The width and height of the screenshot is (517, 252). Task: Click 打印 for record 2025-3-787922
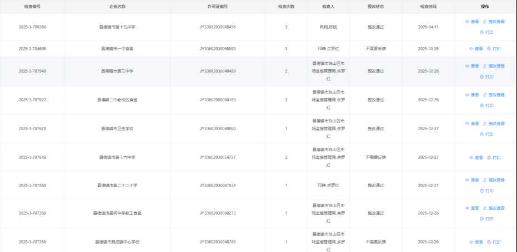pyautogui.click(x=486, y=105)
